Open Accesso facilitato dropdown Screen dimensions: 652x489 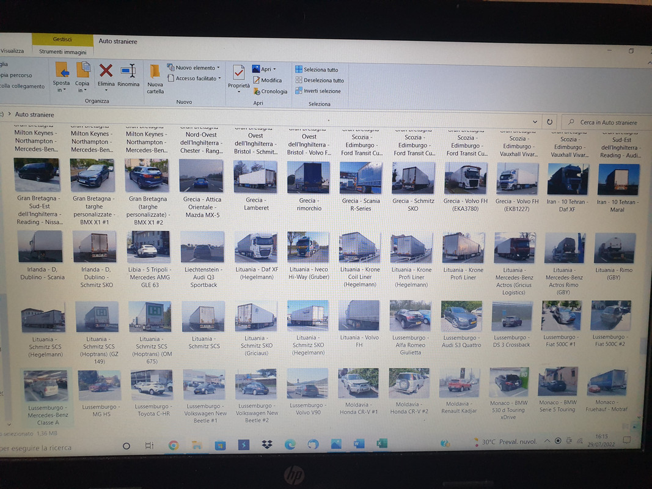194,78
